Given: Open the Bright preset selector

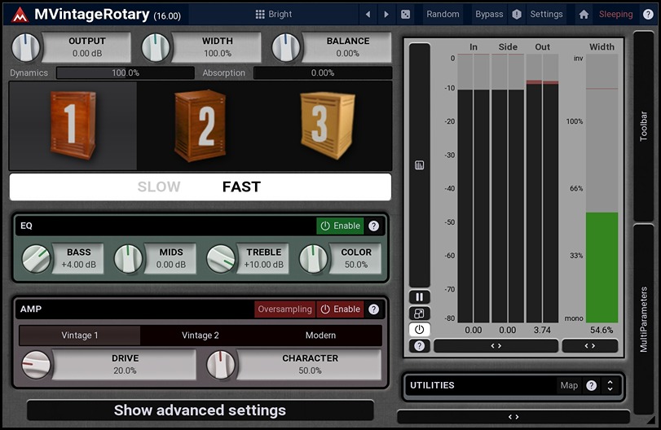Looking at the screenshot, I should tap(274, 14).
